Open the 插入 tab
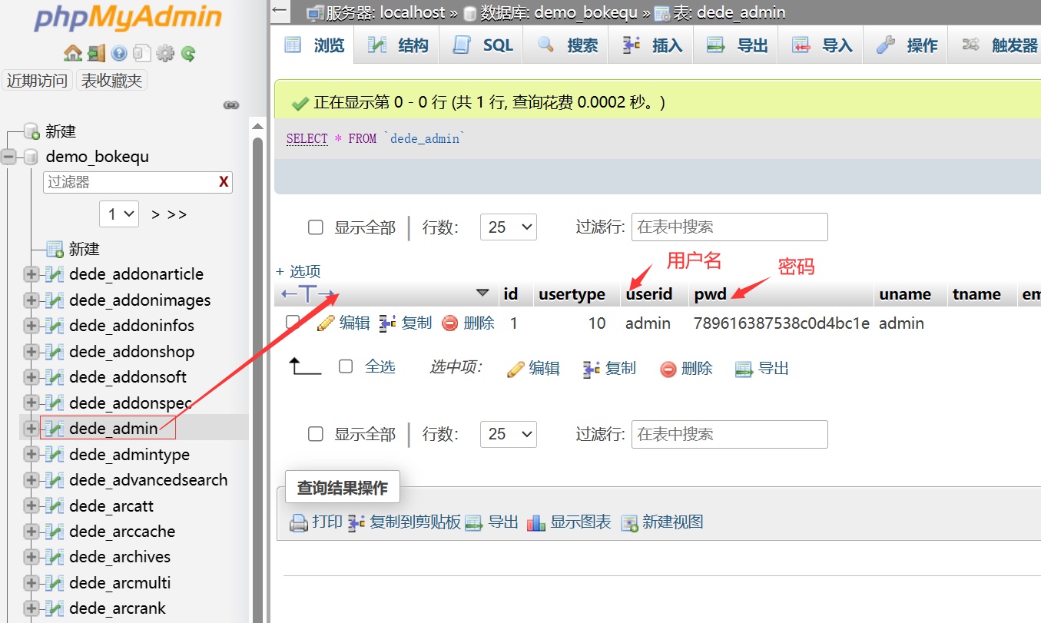 [x=652, y=45]
